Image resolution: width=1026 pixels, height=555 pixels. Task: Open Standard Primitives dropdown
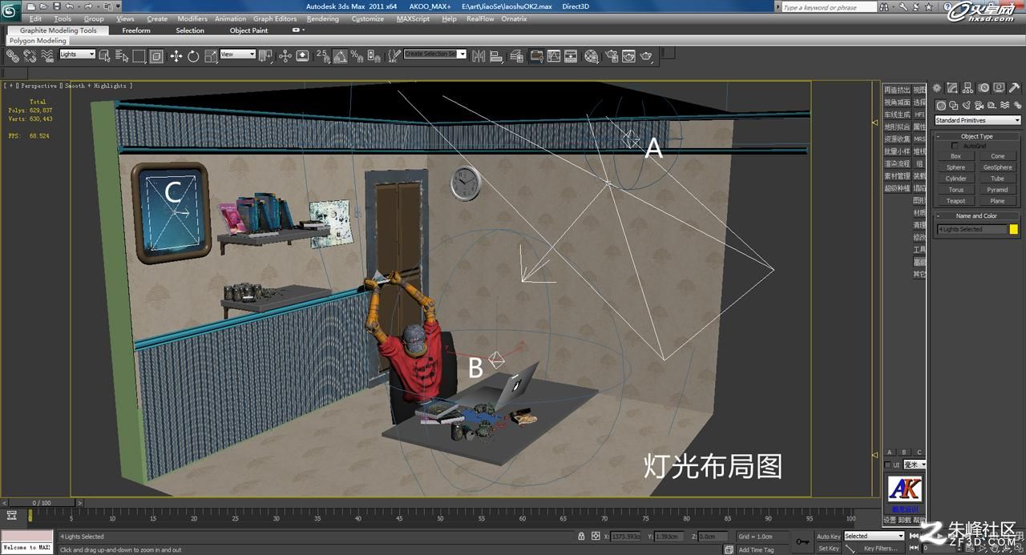[978, 120]
